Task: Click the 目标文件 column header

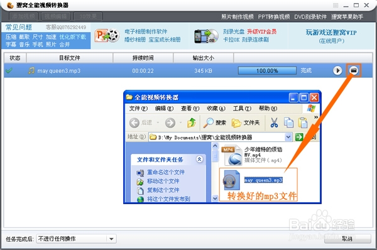Action: [70, 58]
